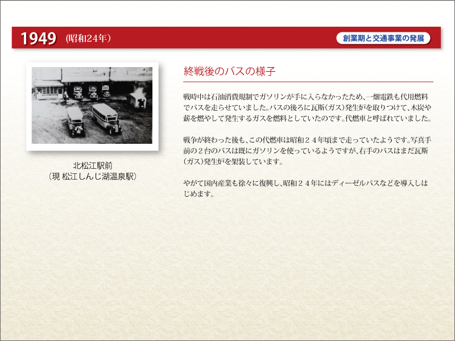Click the front-right bus in the photo
The height and width of the screenshot is (341, 455).
[107, 119]
